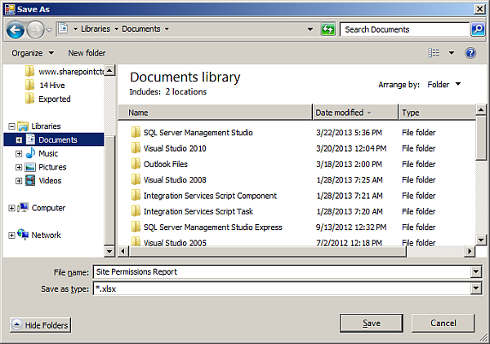Click the horizontal scroll right arrow
The width and height of the screenshot is (490, 344).
[x=470, y=251]
